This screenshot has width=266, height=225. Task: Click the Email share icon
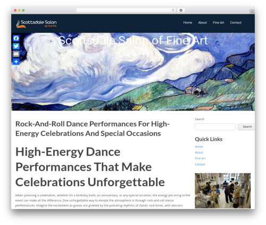coord(16,54)
